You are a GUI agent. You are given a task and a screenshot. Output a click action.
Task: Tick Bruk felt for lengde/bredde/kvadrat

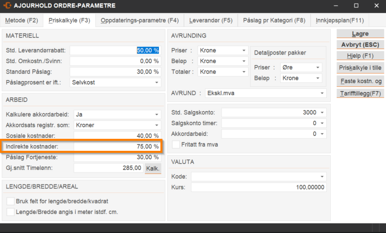(11, 201)
